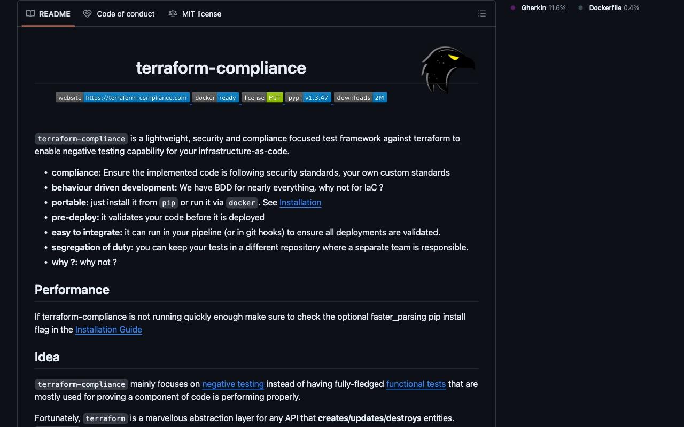Open the README outline menu icon
684x427 pixels.
click(482, 14)
